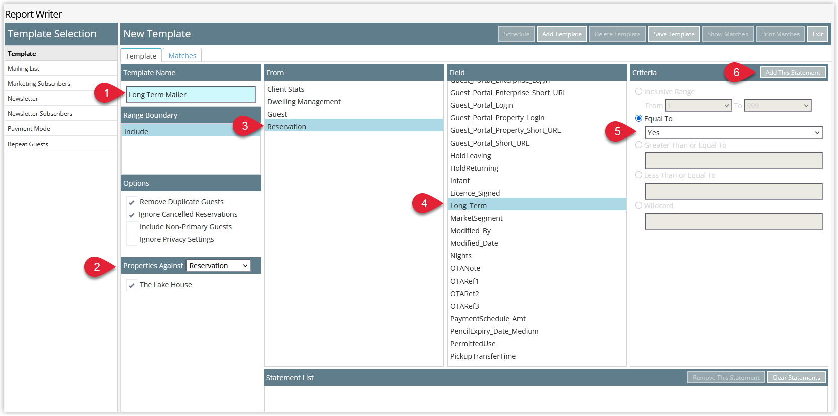Select Infant field
Image resolution: width=838 pixels, height=416 pixels.
pyautogui.click(x=537, y=181)
